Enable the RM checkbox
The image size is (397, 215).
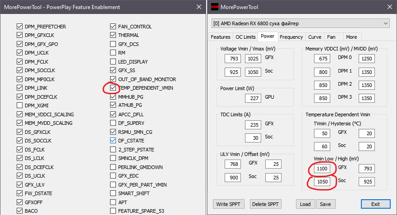point(113,53)
